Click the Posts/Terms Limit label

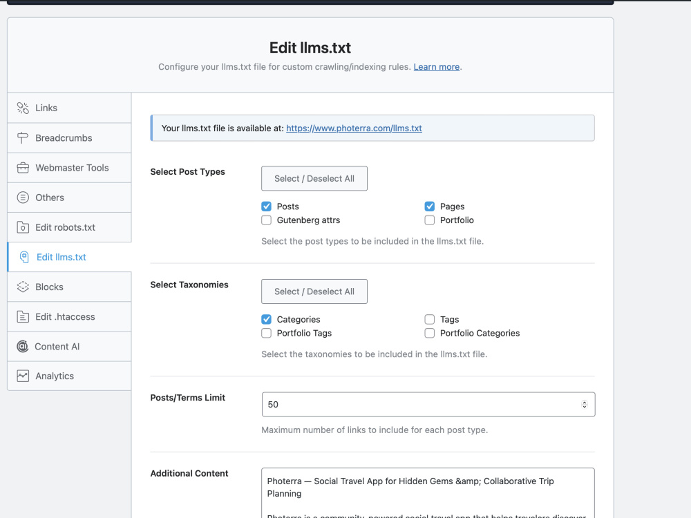(x=188, y=398)
